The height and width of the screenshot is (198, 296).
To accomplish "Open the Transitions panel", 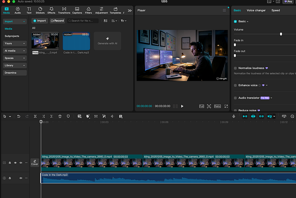I will (64, 10).
